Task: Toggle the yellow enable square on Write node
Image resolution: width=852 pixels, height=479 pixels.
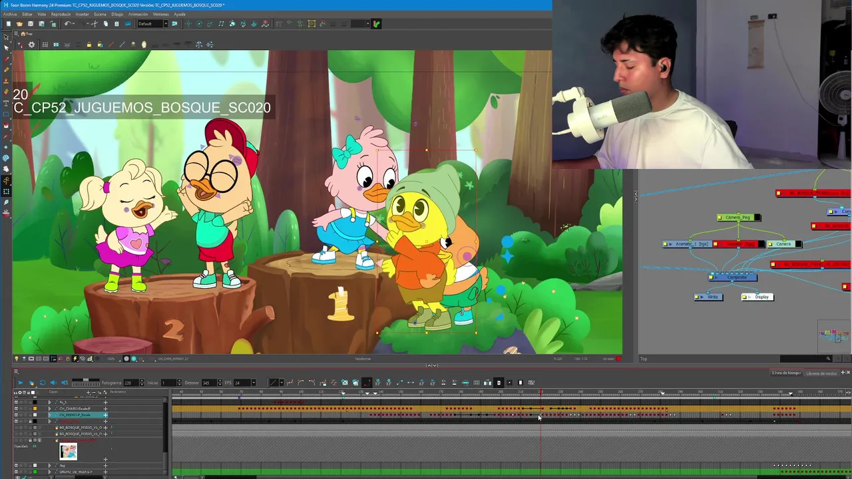Action: pos(696,297)
